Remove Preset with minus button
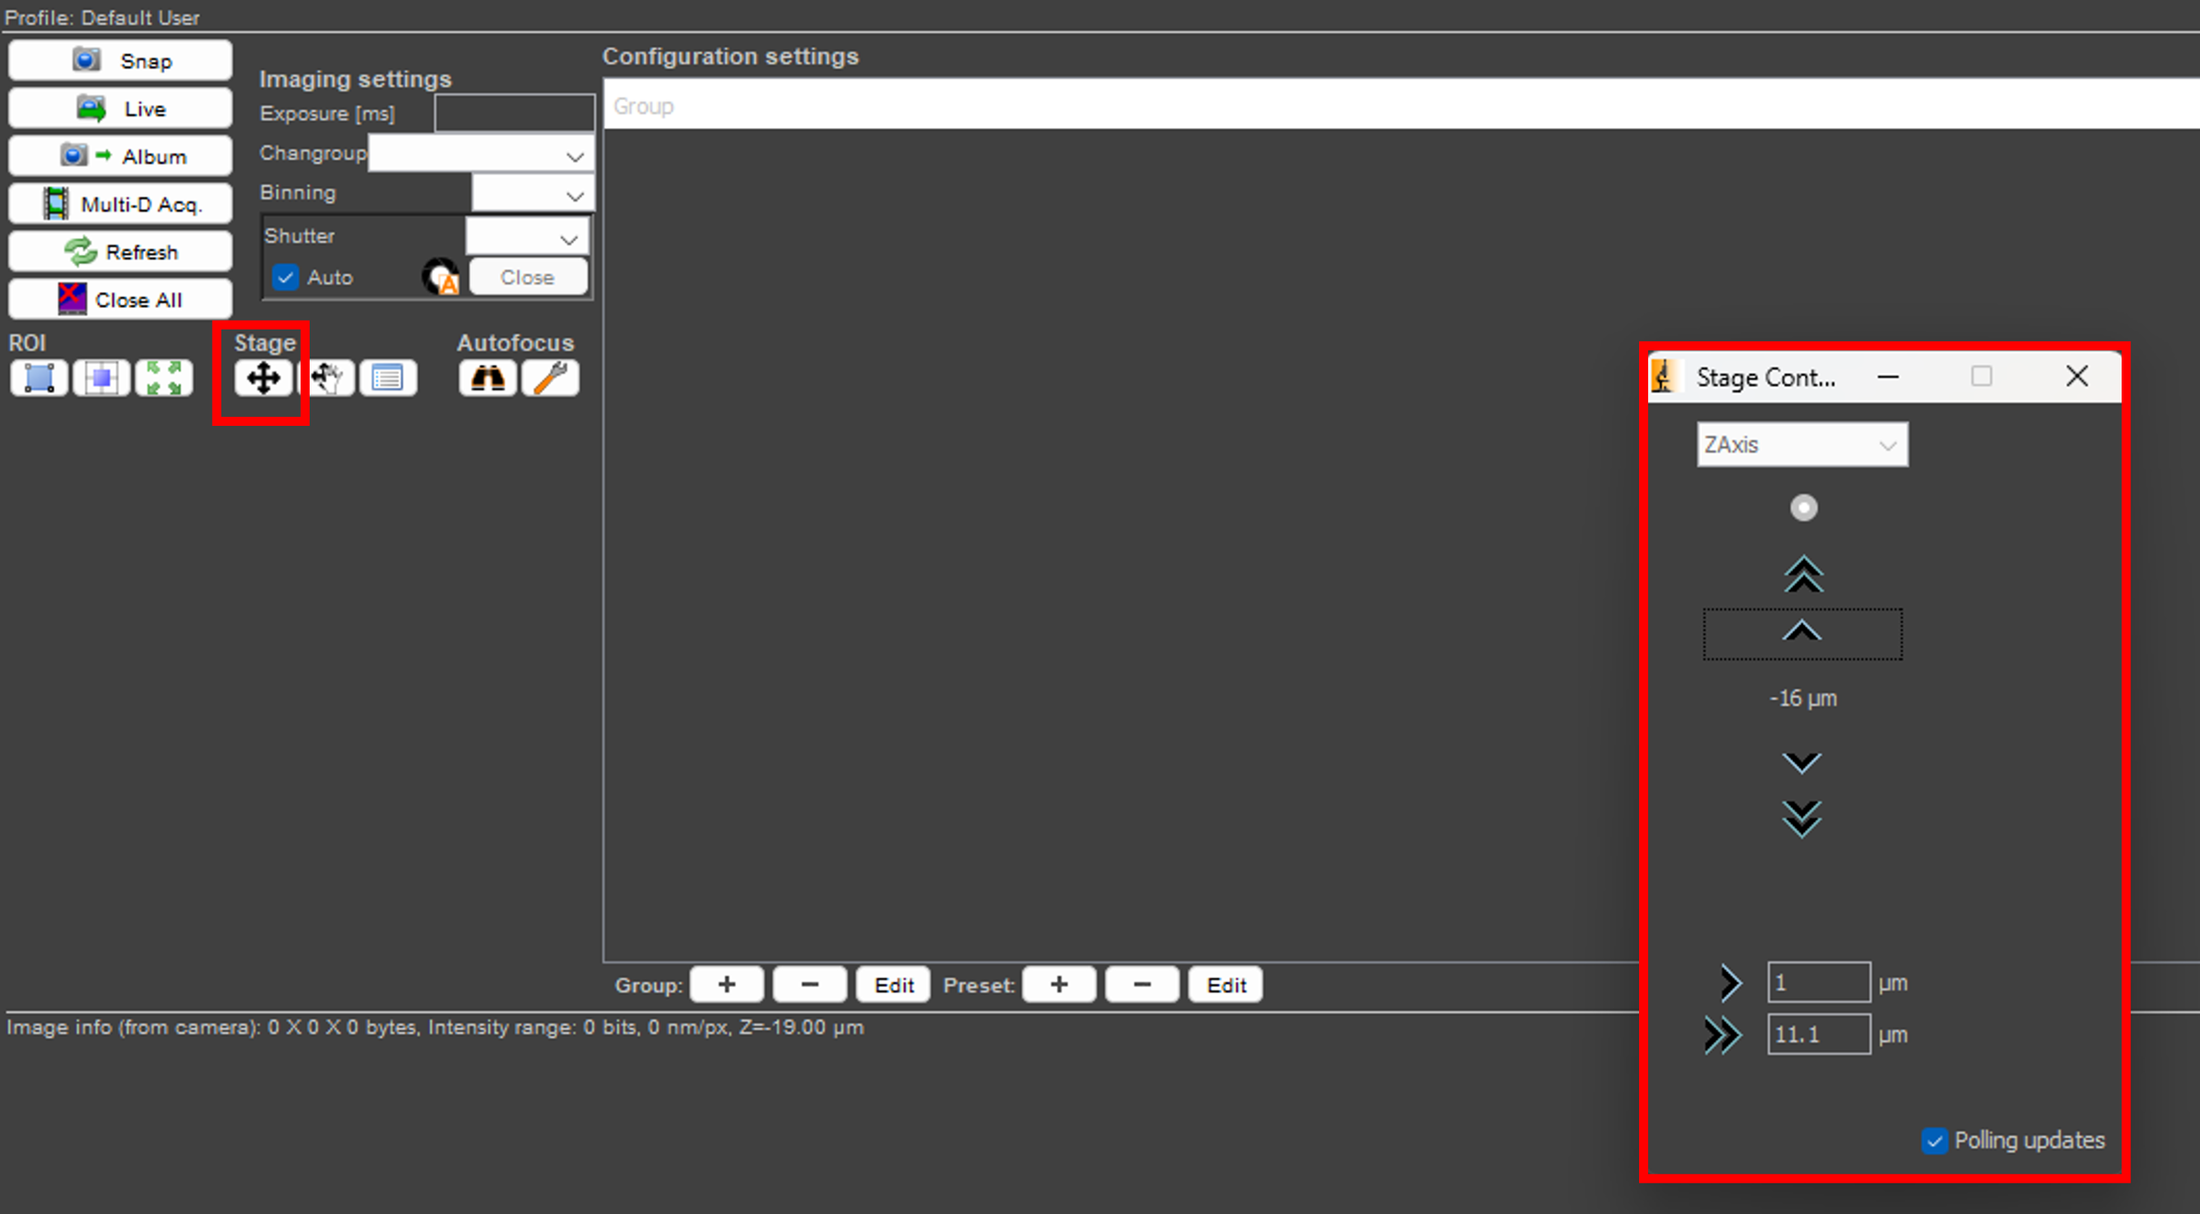 [x=1142, y=985]
